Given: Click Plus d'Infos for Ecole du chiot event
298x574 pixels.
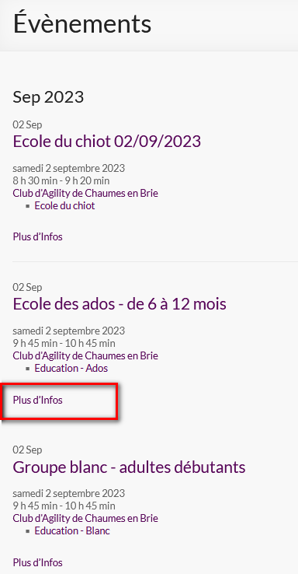Looking at the screenshot, I should 37,237.
